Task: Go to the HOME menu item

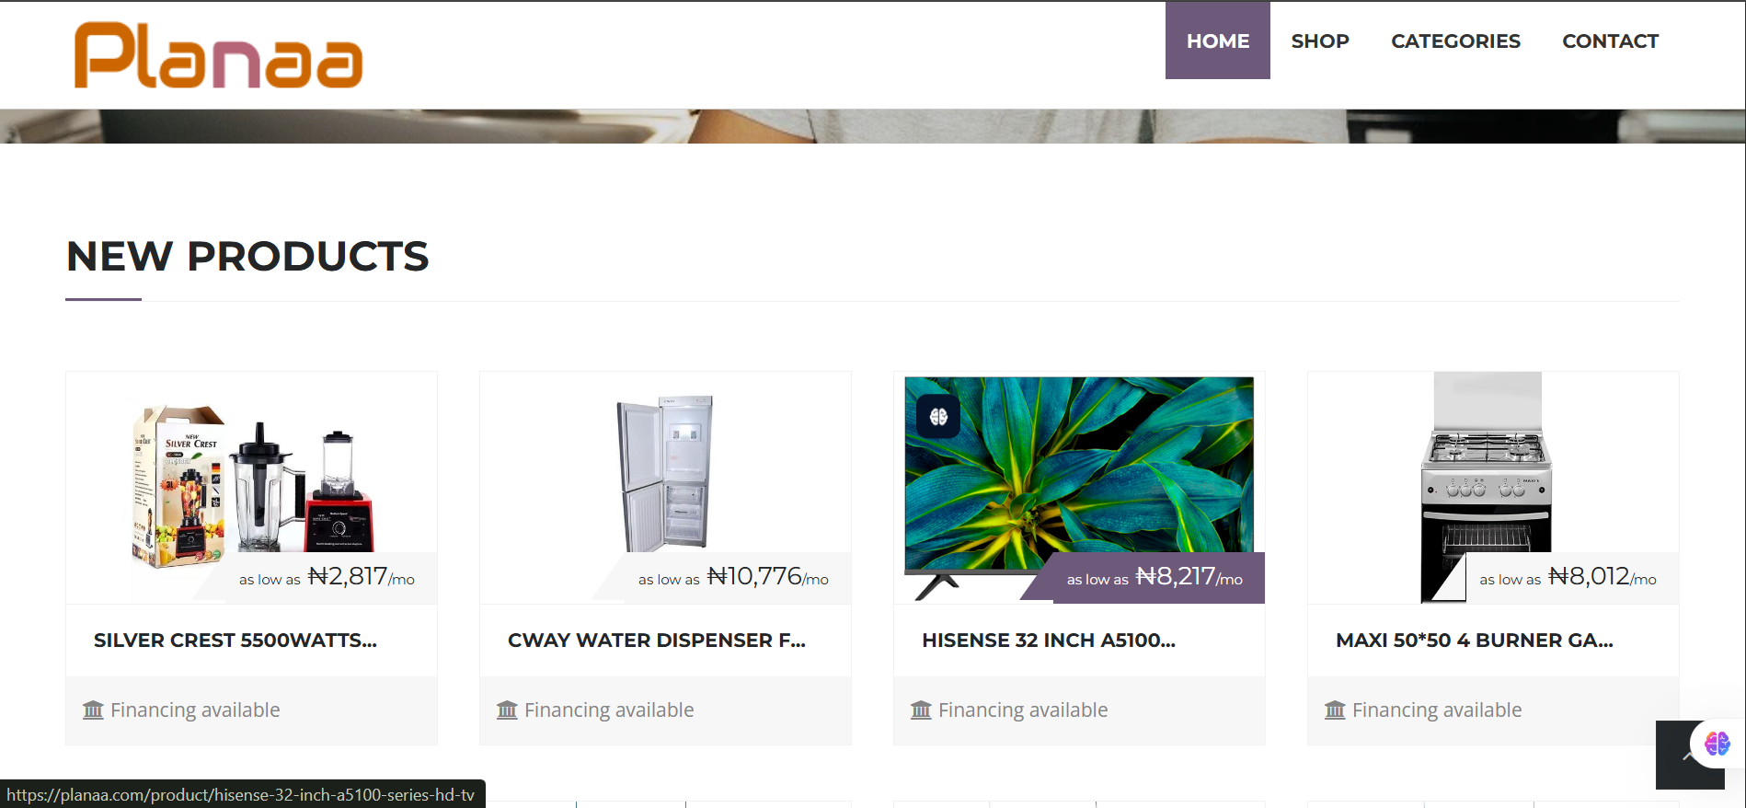Action: [1218, 40]
